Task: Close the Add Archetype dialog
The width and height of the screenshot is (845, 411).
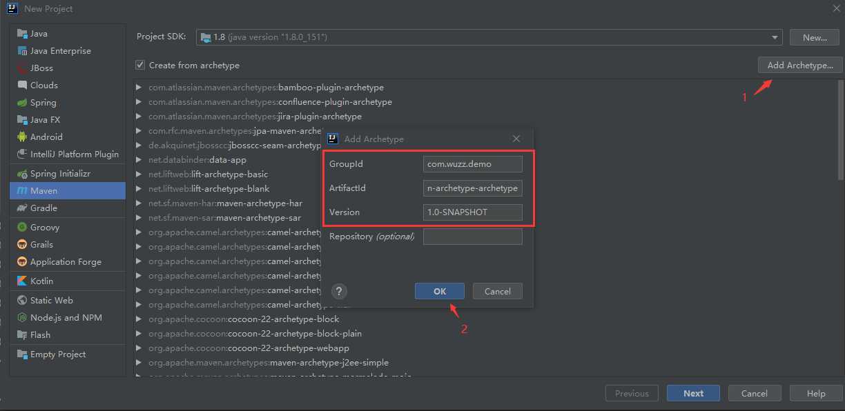Action: (x=516, y=139)
